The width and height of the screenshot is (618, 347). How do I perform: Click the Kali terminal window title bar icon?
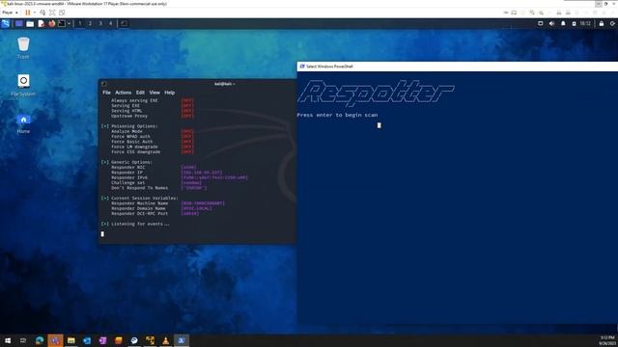(104, 84)
